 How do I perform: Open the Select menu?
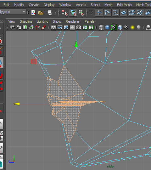[95, 5]
